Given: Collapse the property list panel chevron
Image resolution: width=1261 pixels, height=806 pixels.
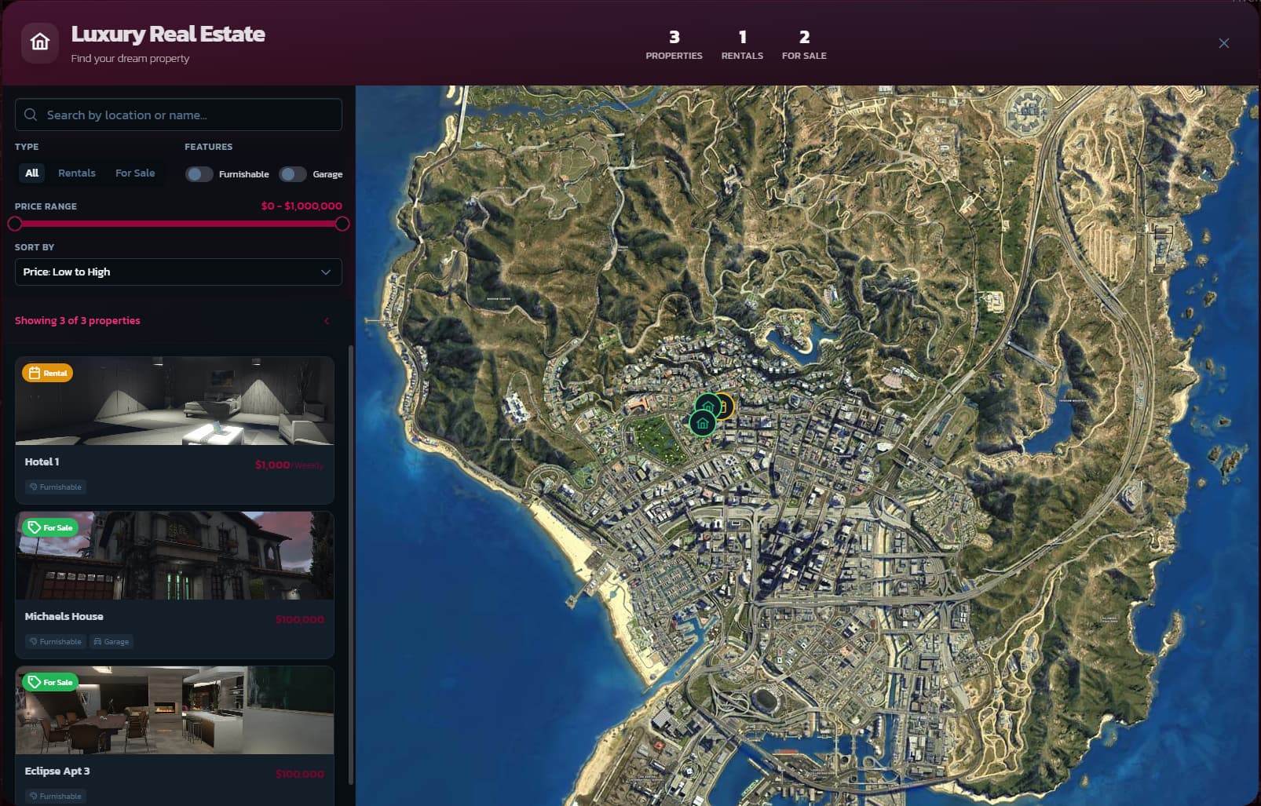Looking at the screenshot, I should [x=327, y=320].
